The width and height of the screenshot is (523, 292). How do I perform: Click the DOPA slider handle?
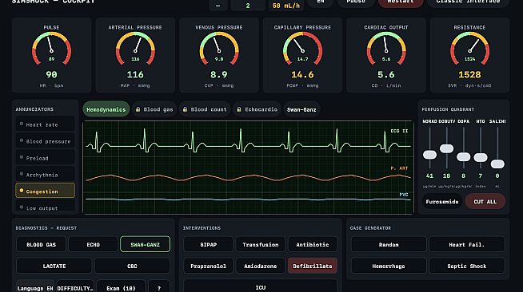click(x=463, y=156)
